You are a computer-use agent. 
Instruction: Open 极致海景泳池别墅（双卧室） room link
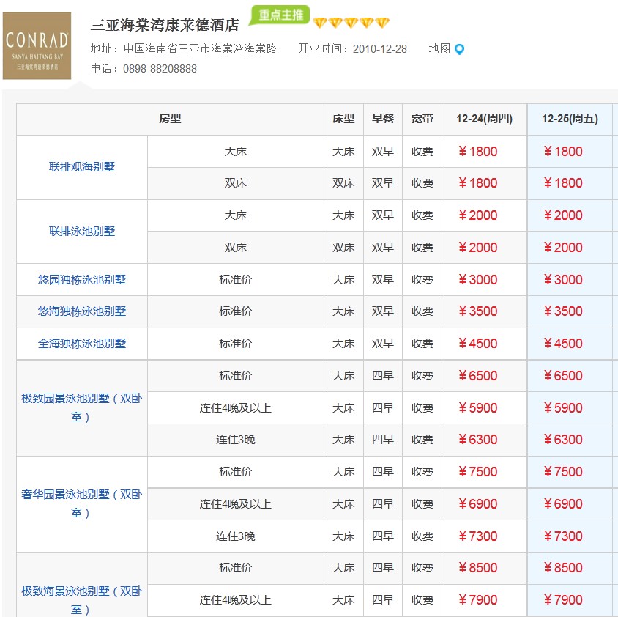[x=82, y=599]
